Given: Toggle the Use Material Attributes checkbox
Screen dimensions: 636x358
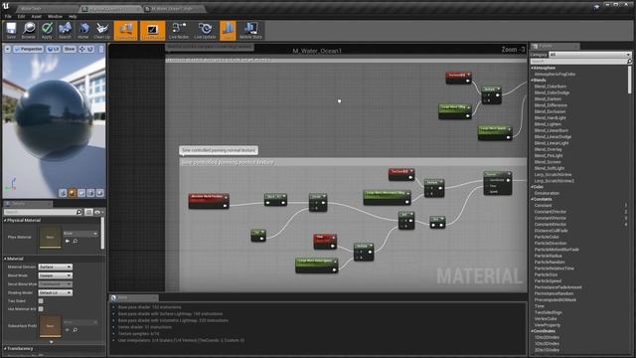Looking at the screenshot, I should [x=41, y=309].
